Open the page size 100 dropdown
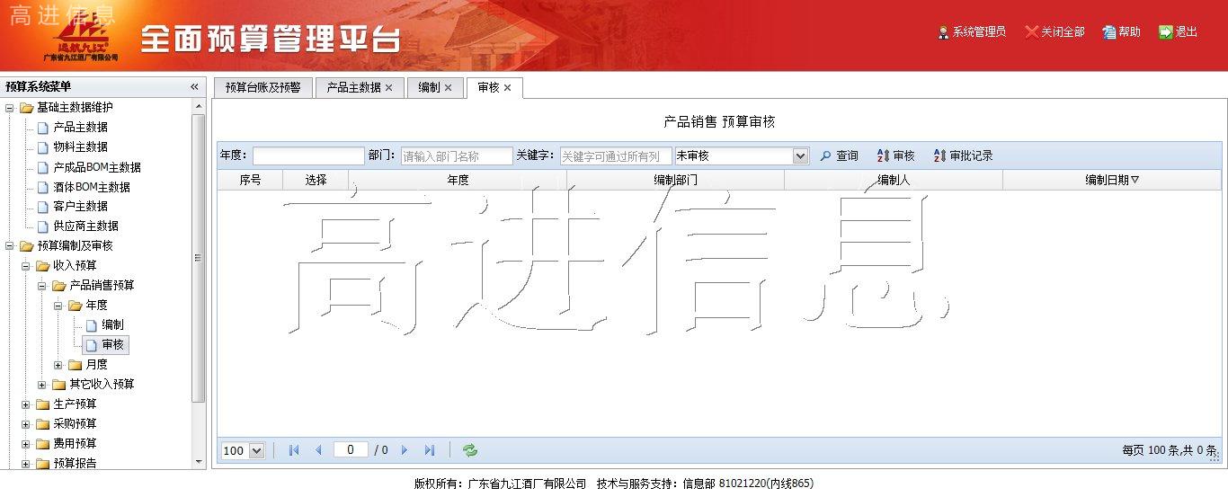This screenshot has height=497, width=1228. click(255, 451)
